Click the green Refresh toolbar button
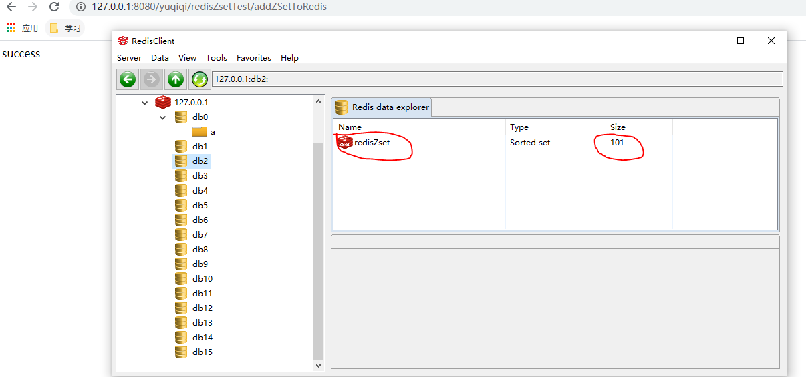Screen dimensions: 806x377 coord(200,79)
